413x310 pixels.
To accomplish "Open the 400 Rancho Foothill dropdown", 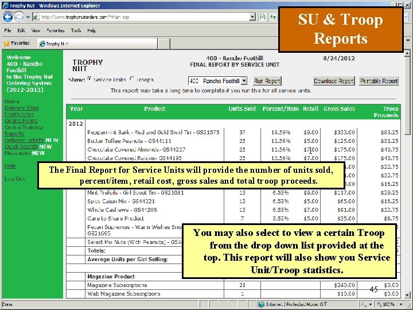I will [217, 81].
